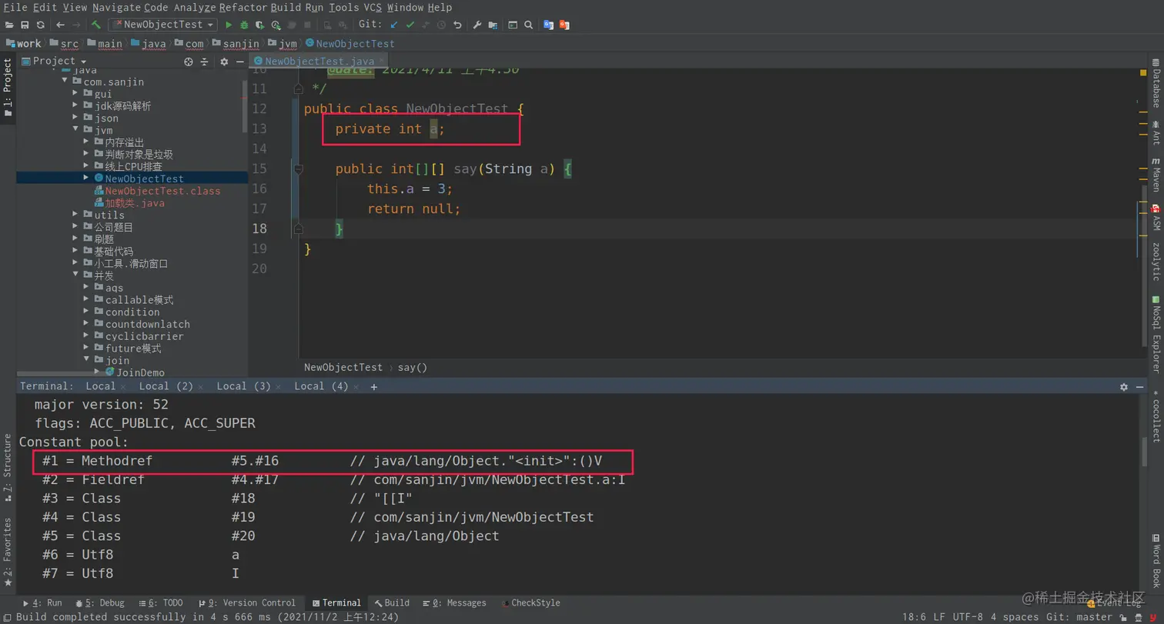The width and height of the screenshot is (1164, 624).
Task: Expand the utils folder node
Action: [x=76, y=215]
